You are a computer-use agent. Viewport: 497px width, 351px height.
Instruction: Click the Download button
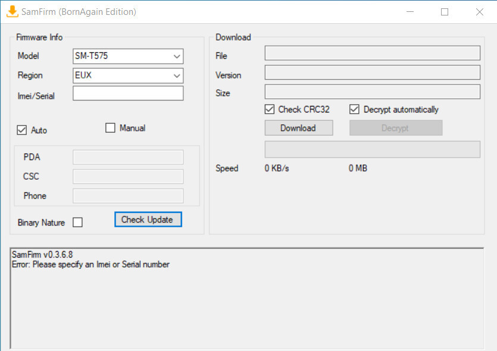click(299, 128)
